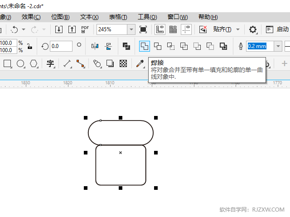
Task: Open the 工具(O) menu
Action: click(x=147, y=17)
